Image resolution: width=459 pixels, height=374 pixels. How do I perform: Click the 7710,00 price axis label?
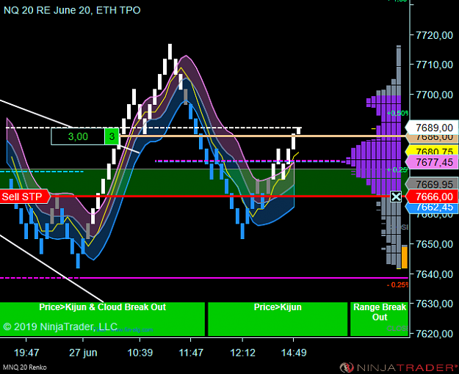435,65
